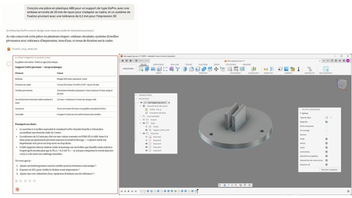Open the CONCEPTION workspace dropdown

(x=129, y=69)
